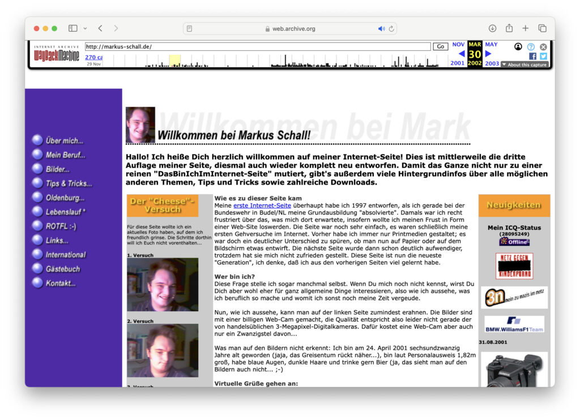Viewport: 580px width, 420px height.
Task: Open the BMW.WilliamsF1 Team logo
Action: coord(513,323)
